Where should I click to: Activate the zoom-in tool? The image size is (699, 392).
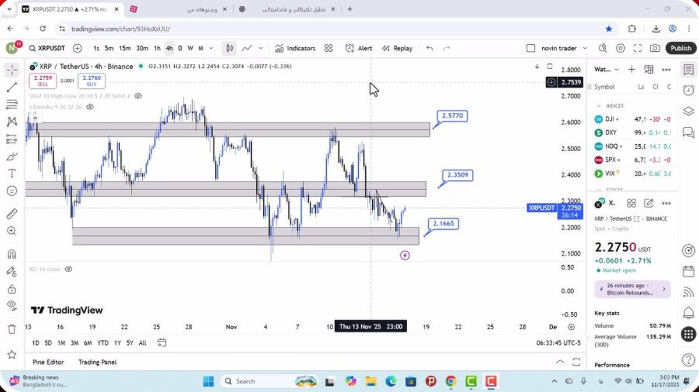[12, 231]
